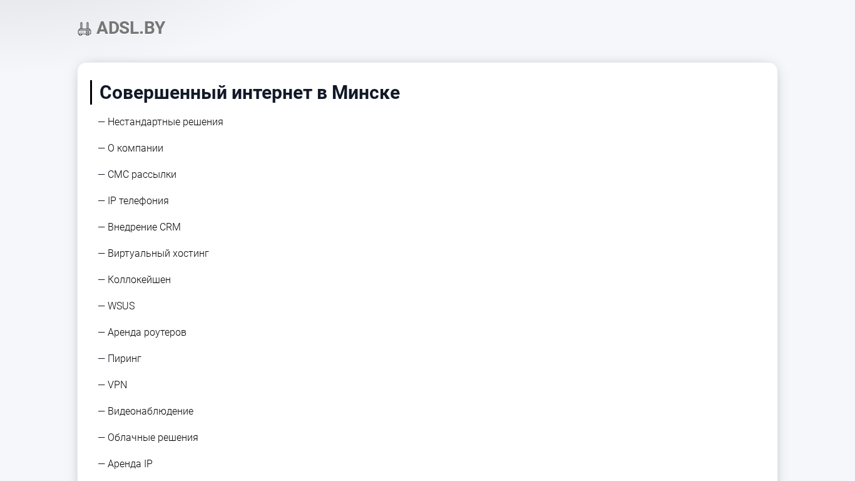Image resolution: width=855 pixels, height=481 pixels.
Task: Open the 'Облачные решения' link
Action: [153, 438]
